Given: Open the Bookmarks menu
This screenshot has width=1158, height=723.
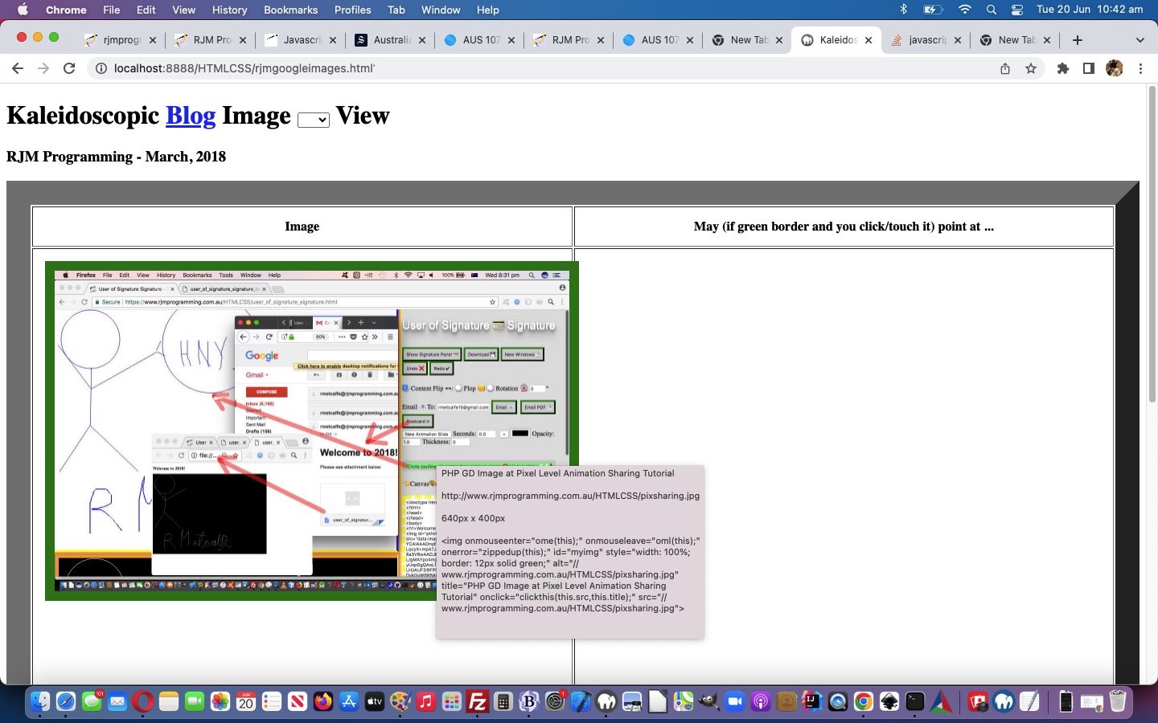Looking at the screenshot, I should [290, 10].
